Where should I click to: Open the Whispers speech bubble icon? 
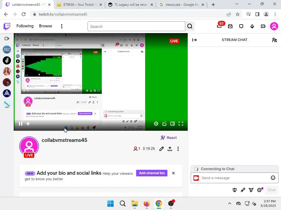pos(241,27)
